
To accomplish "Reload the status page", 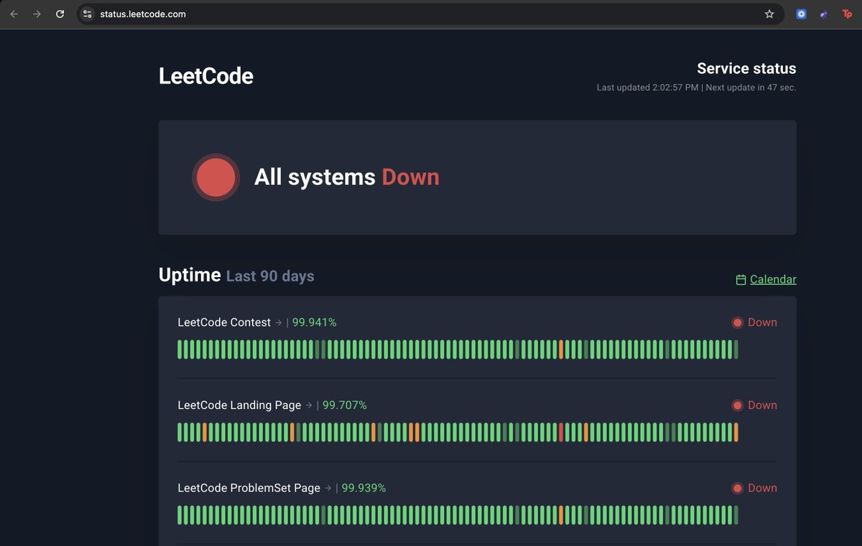I will click(60, 14).
